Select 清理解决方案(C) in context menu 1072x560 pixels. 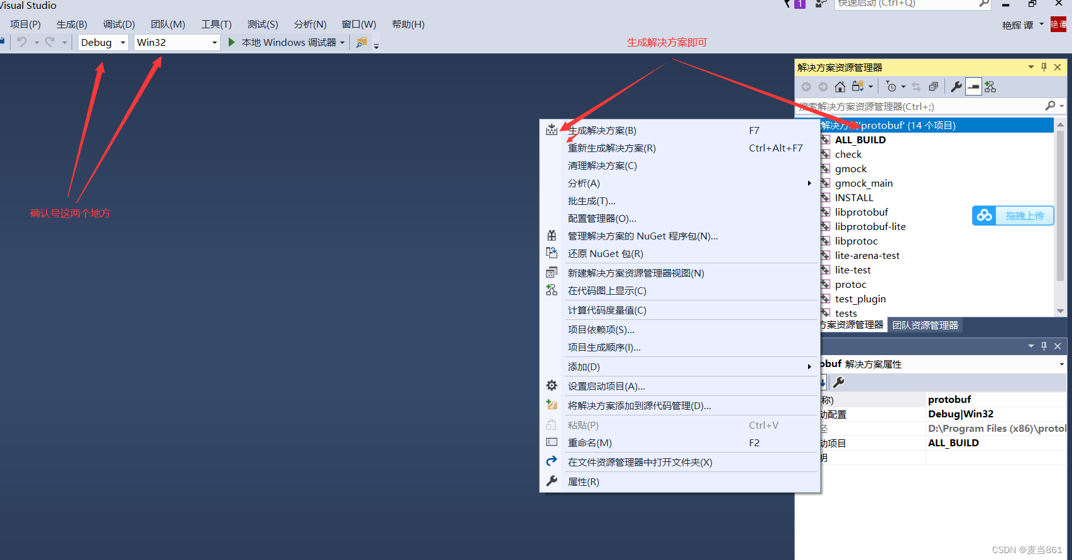(x=680, y=166)
